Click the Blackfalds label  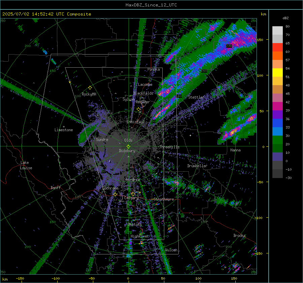pos(143,93)
